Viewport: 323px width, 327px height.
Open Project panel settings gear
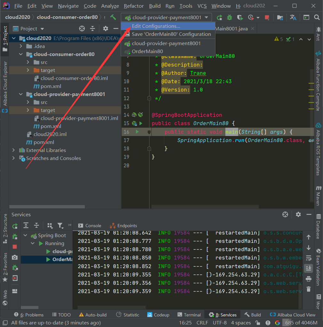tap(106, 28)
